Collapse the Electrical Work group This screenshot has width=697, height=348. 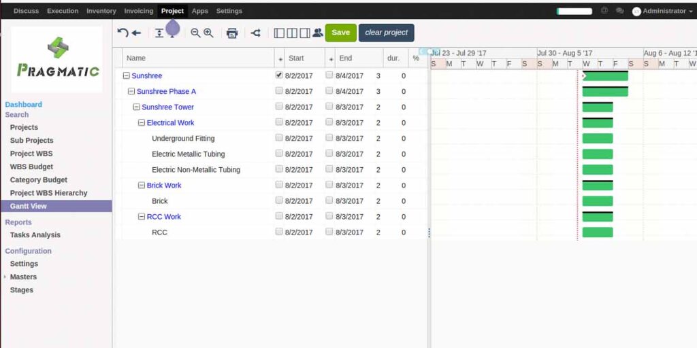142,123
